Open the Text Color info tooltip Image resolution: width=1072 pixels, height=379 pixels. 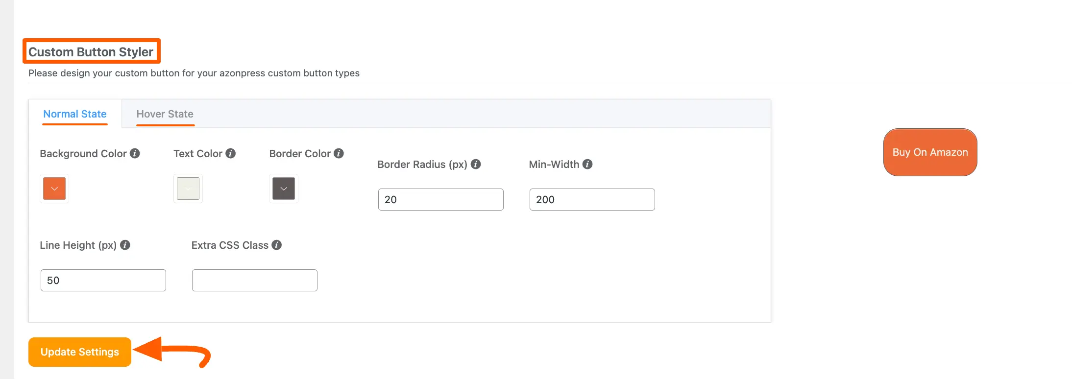[x=231, y=153]
